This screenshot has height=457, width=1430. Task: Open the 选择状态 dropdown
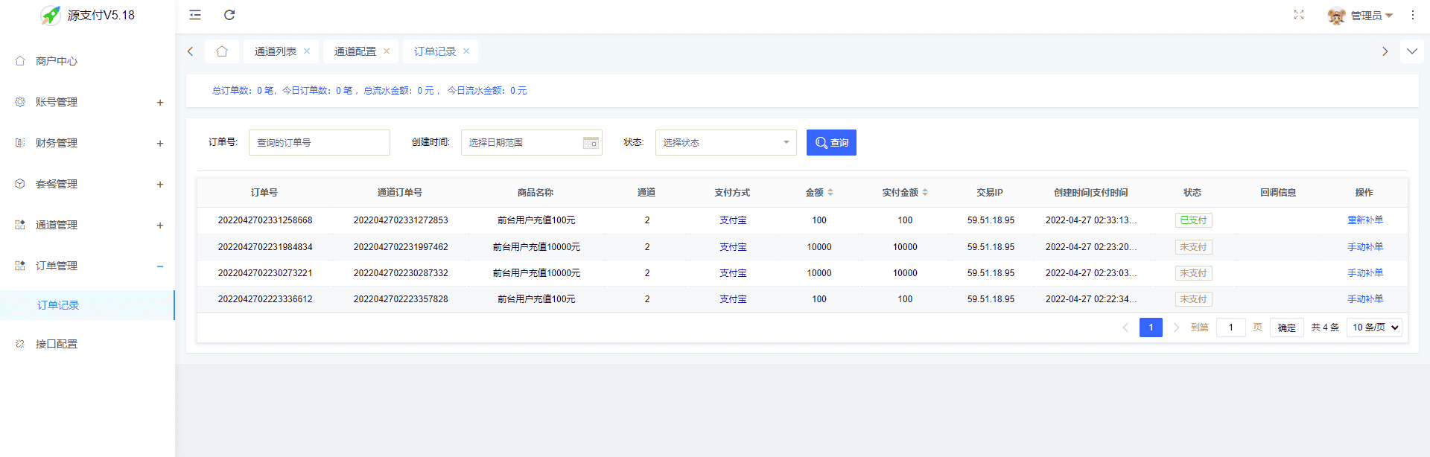726,143
